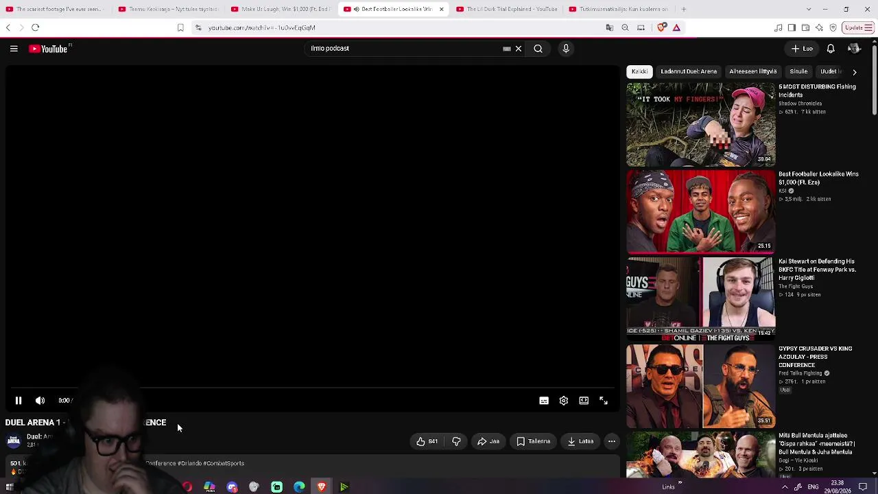This screenshot has width=878, height=494.
Task: Dislike the video
Action: pyautogui.click(x=456, y=441)
